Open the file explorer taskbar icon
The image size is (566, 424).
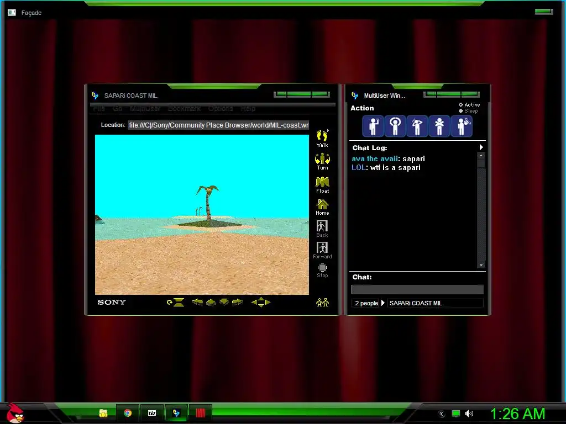tap(103, 413)
